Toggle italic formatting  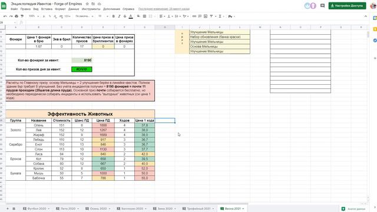119,16
